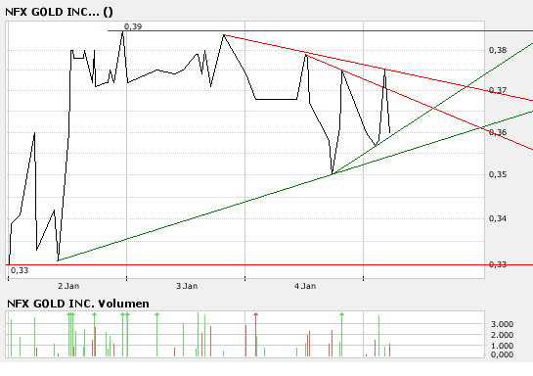Viewport: 533px width, 376px height.
Task: Click the 2.000 volume axis label
Action: (x=502, y=335)
